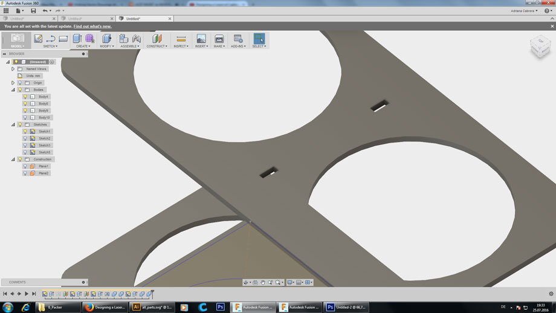Activate the (Unsaved) component radio button
Viewport: 556px width, 313px height.
tap(52, 62)
